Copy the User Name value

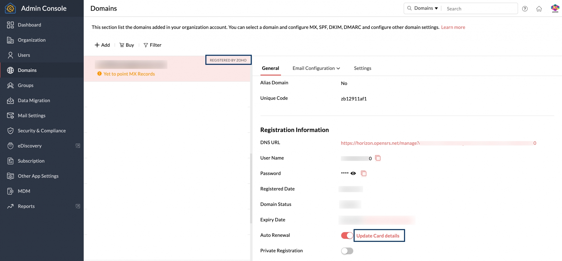378,158
